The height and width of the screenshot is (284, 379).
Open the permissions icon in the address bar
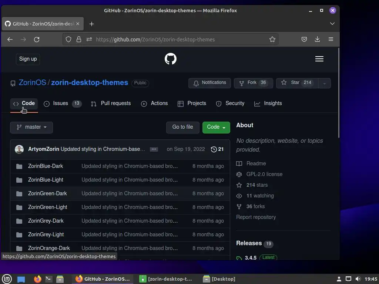tap(89, 39)
